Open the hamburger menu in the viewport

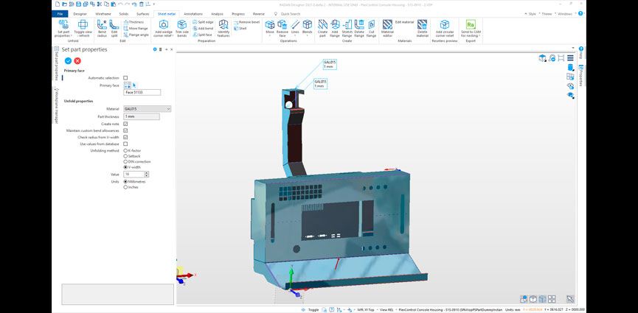pos(570,58)
